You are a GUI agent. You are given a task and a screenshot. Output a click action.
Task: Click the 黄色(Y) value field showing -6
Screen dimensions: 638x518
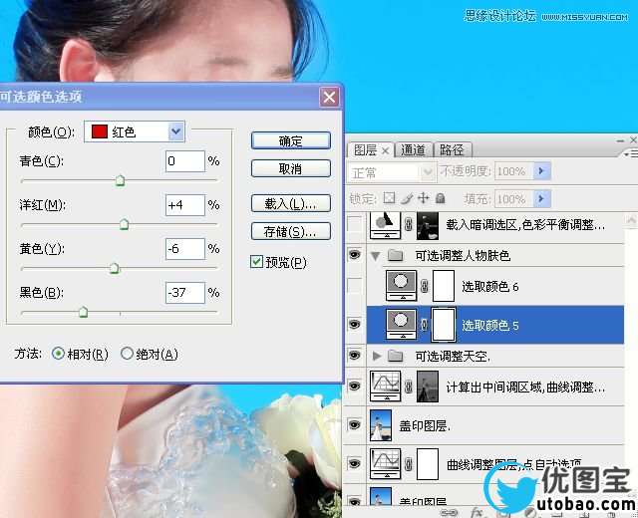[185, 248]
